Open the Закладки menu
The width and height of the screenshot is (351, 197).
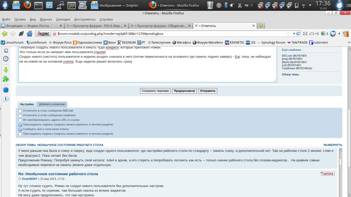(63, 19)
